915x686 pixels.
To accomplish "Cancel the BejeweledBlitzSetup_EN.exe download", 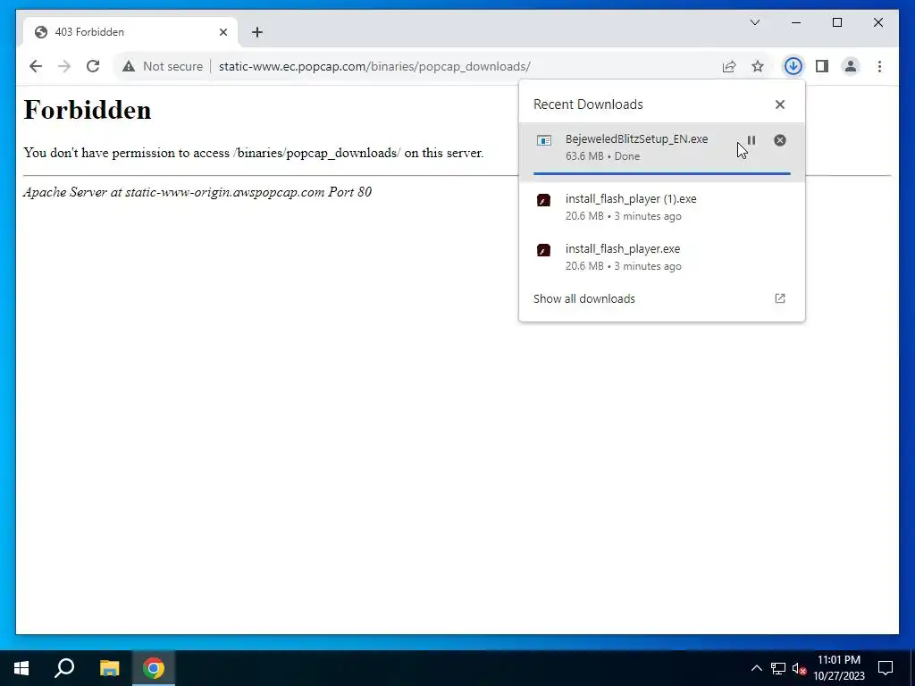I will coord(779,140).
